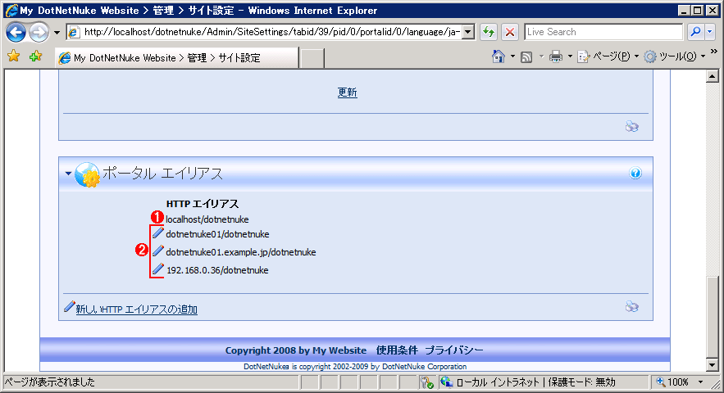Click the HTTP エイリアス heading text

click(203, 204)
